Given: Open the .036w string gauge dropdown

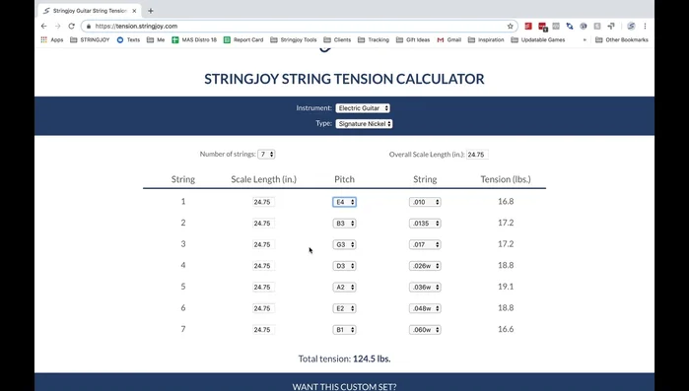Looking at the screenshot, I should [x=425, y=287].
